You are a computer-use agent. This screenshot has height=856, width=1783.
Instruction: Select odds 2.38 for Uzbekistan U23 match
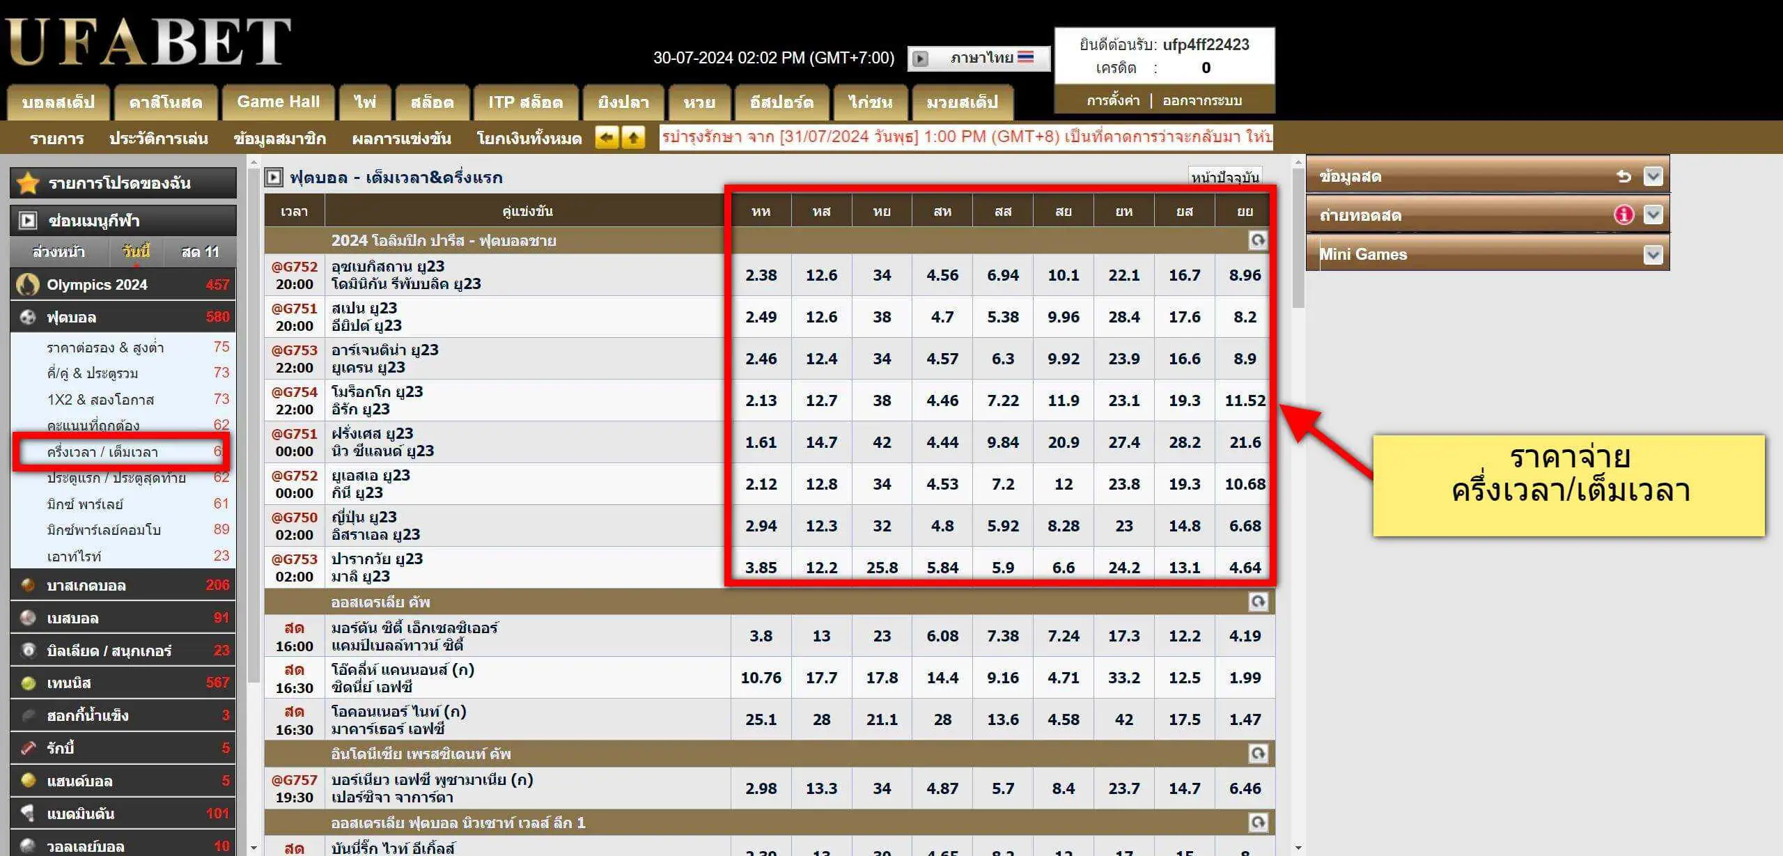point(761,275)
